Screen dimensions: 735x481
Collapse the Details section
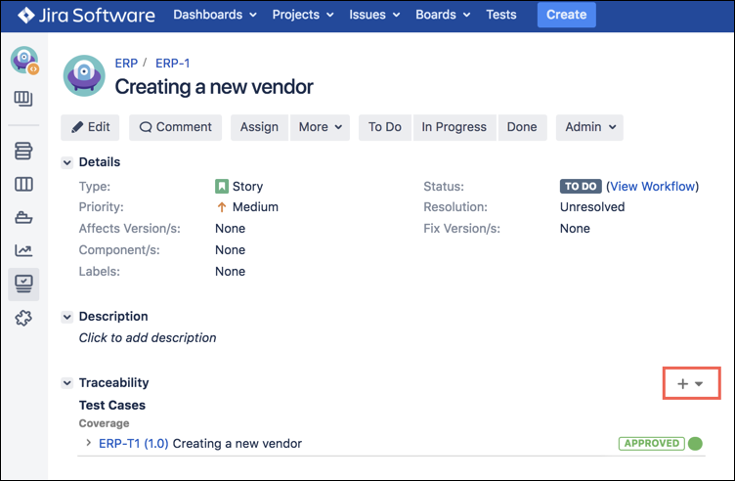pyautogui.click(x=67, y=162)
